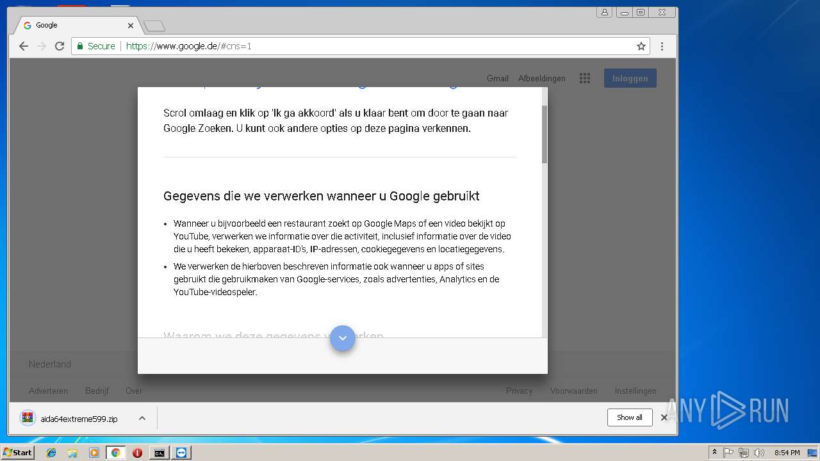Close the Google tab

[131, 26]
